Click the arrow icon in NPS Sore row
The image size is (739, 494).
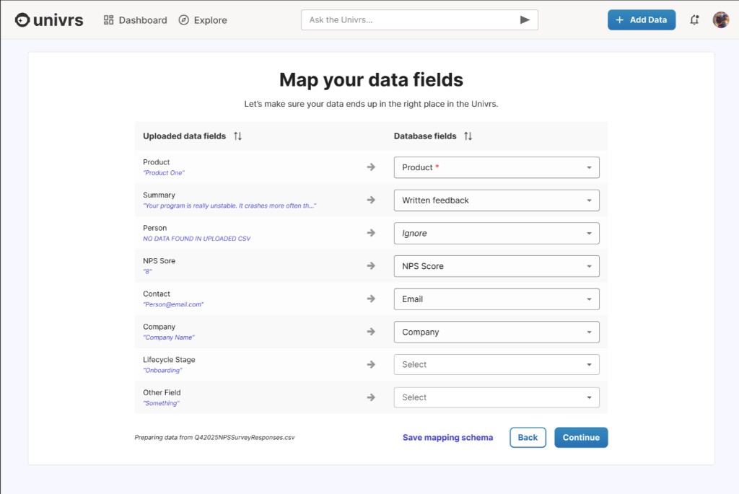[372, 266]
